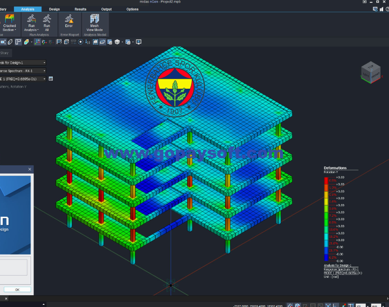Image resolution: width=389 pixels, height=307 pixels.
Task: Click the yellow legend color band
Action: (x=326, y=201)
